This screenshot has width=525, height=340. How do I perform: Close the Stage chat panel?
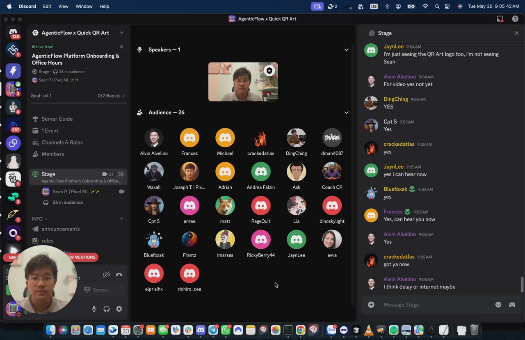point(516,33)
